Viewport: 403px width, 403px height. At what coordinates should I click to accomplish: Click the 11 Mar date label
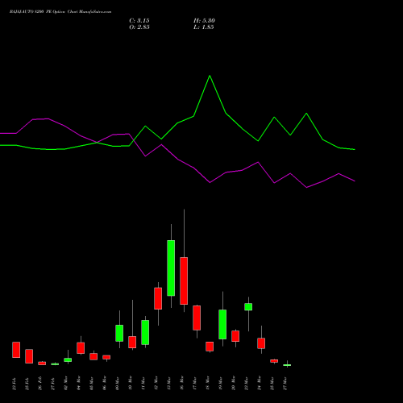[x=143, y=383]
